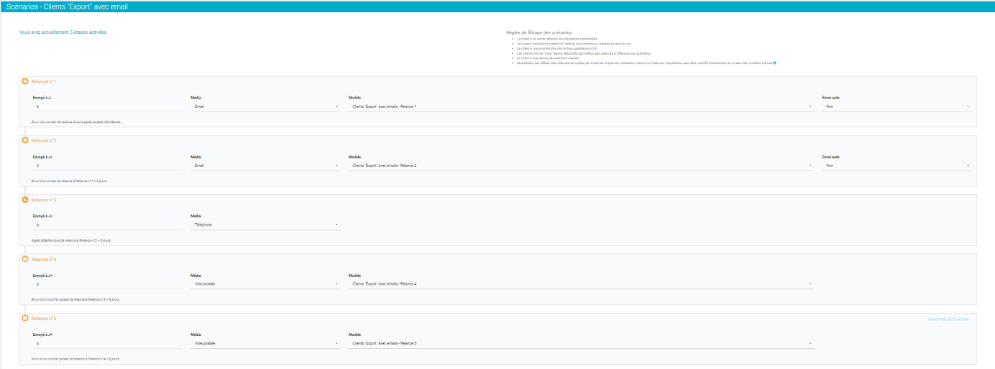Select the Modèle dropdown with Relance 2 template

pyautogui.click(x=580, y=165)
